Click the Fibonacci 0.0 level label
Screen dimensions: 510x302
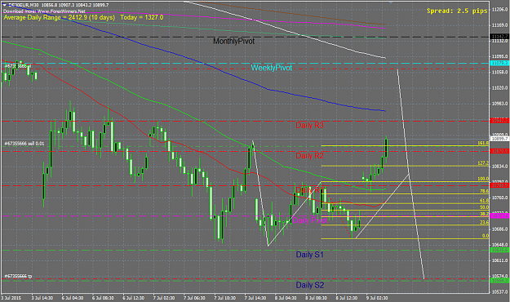(x=485, y=236)
